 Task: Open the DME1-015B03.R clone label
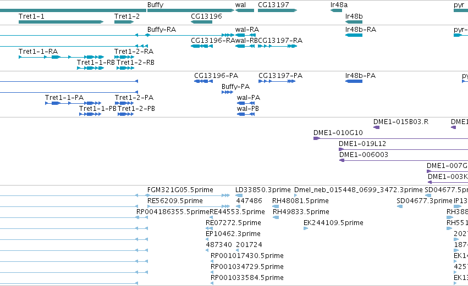pos(401,122)
